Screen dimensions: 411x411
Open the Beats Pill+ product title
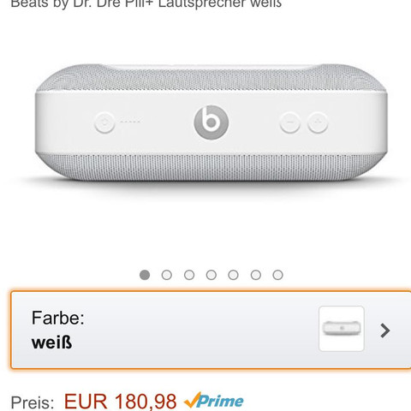[x=146, y=4]
